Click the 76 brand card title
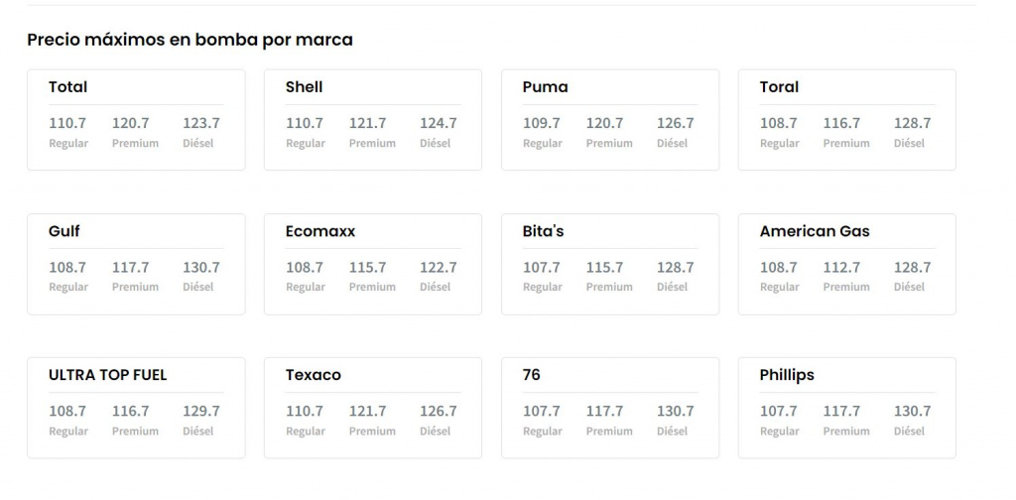1016x500 pixels. click(532, 375)
